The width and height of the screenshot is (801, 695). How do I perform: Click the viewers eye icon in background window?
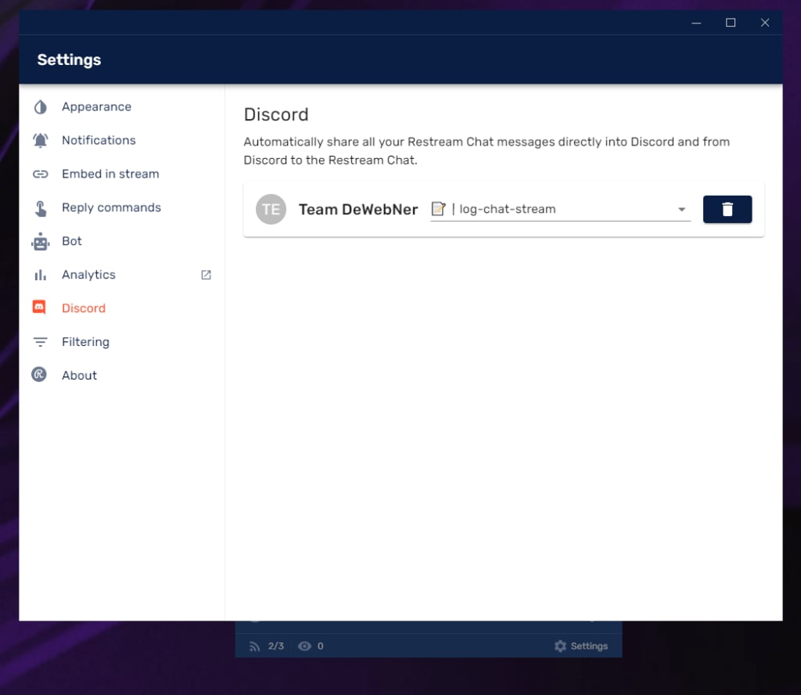coord(304,646)
